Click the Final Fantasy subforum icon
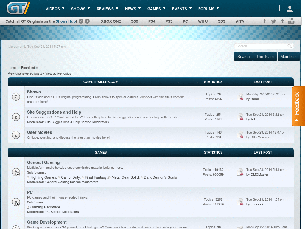The width and height of the screenshot is (305, 229). (83, 178)
